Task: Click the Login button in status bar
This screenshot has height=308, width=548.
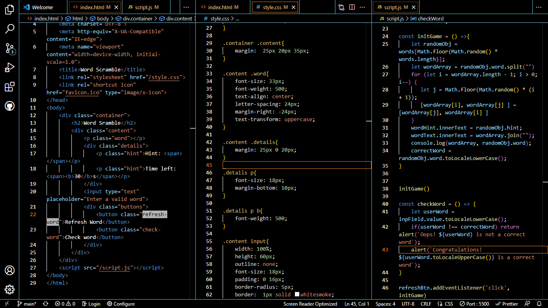Action: [x=91, y=304]
